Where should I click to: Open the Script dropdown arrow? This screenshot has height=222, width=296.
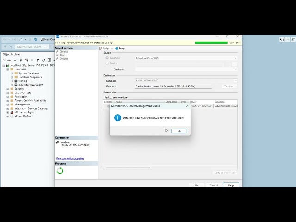coord(112,49)
